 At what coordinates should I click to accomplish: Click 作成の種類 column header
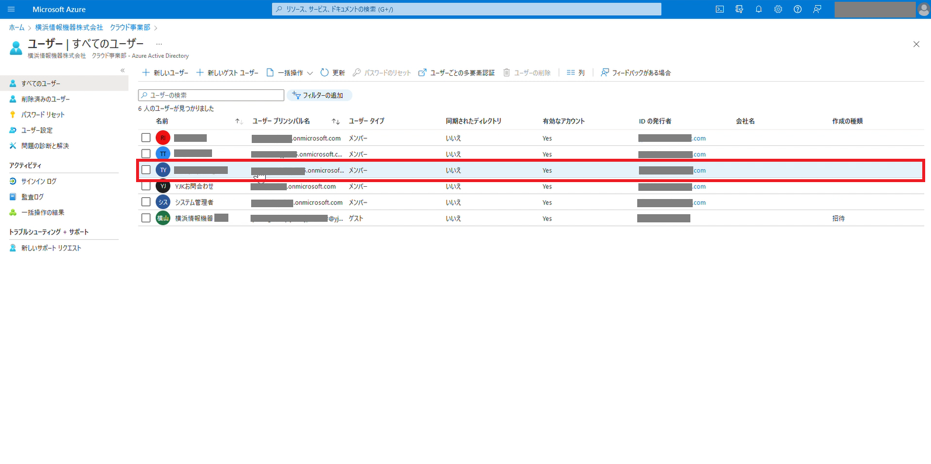847,121
